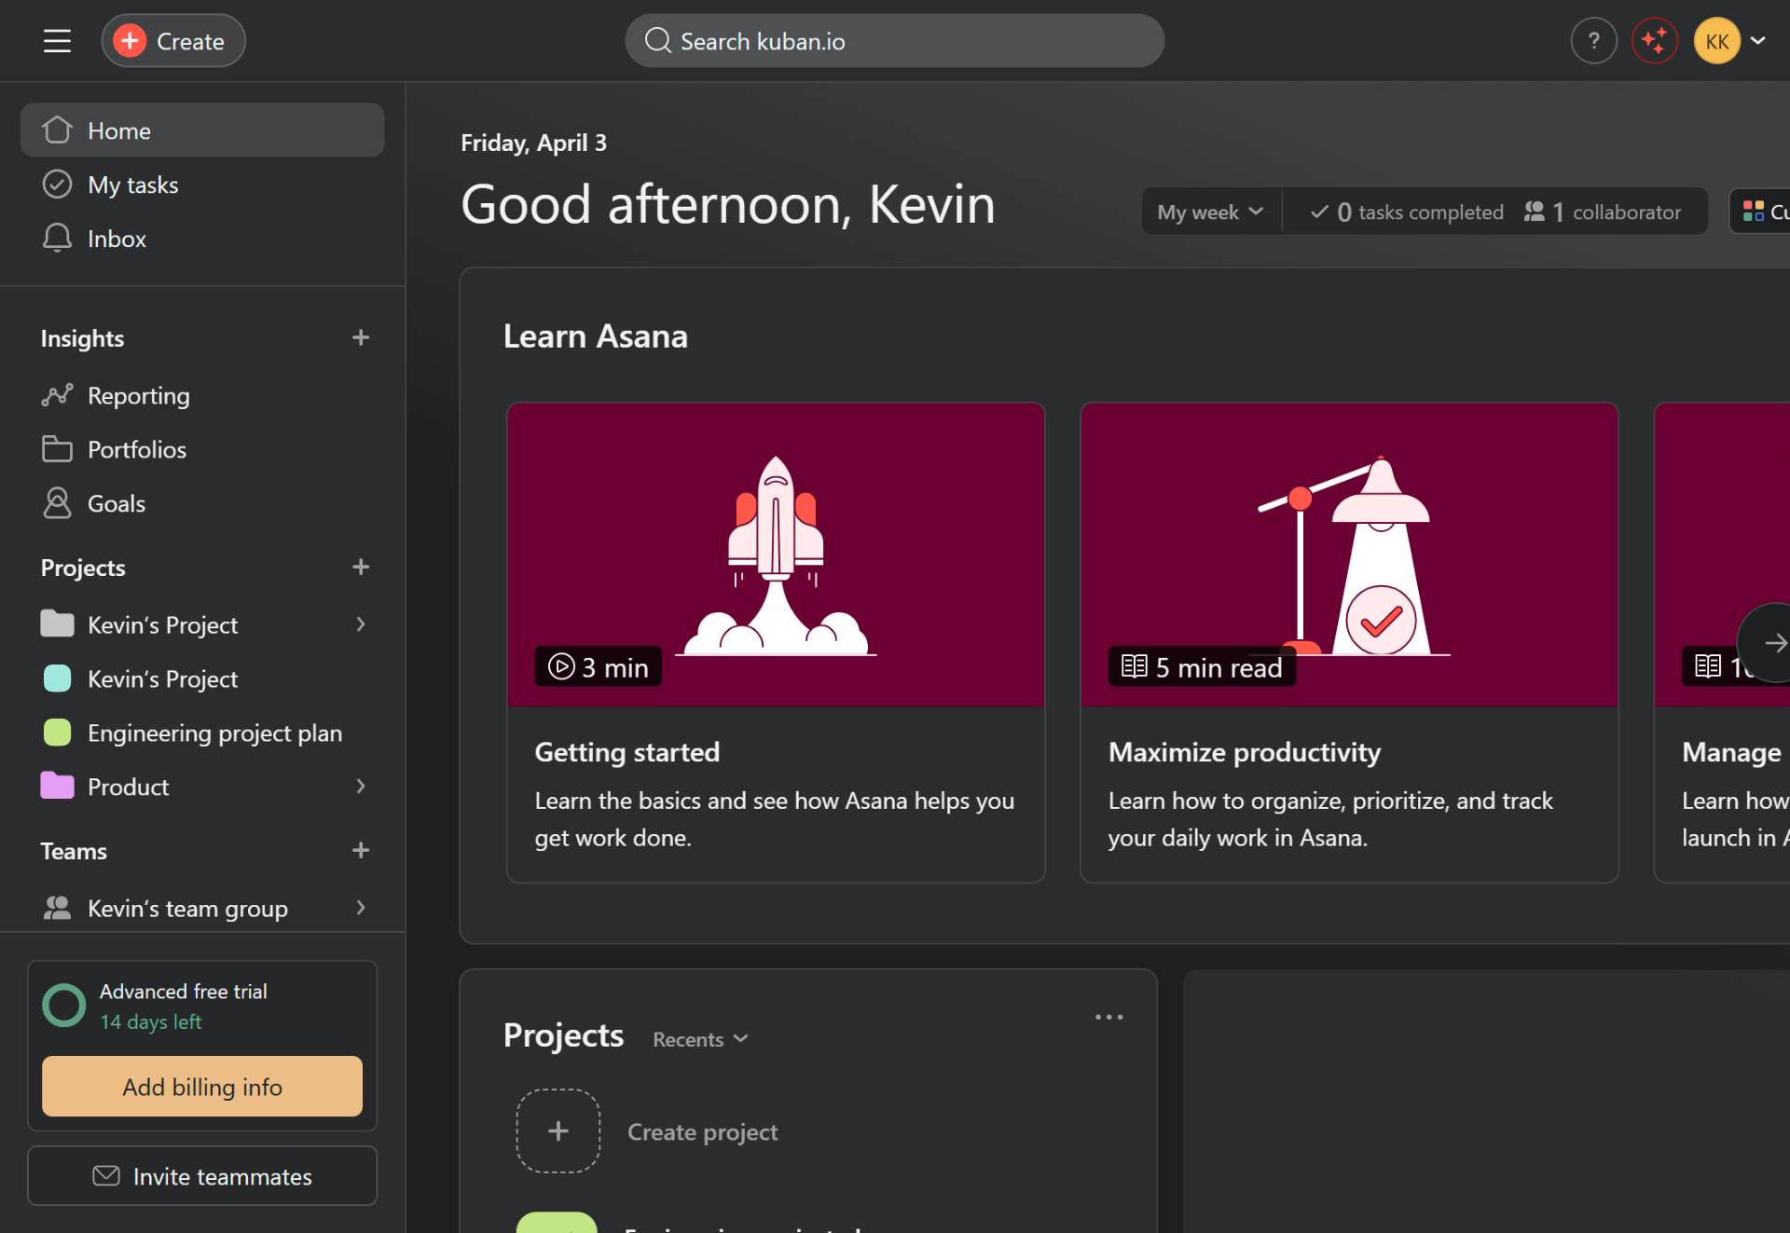Screen dimensions: 1790x1233
Task: Click the red plus Create icon
Action: (130, 41)
